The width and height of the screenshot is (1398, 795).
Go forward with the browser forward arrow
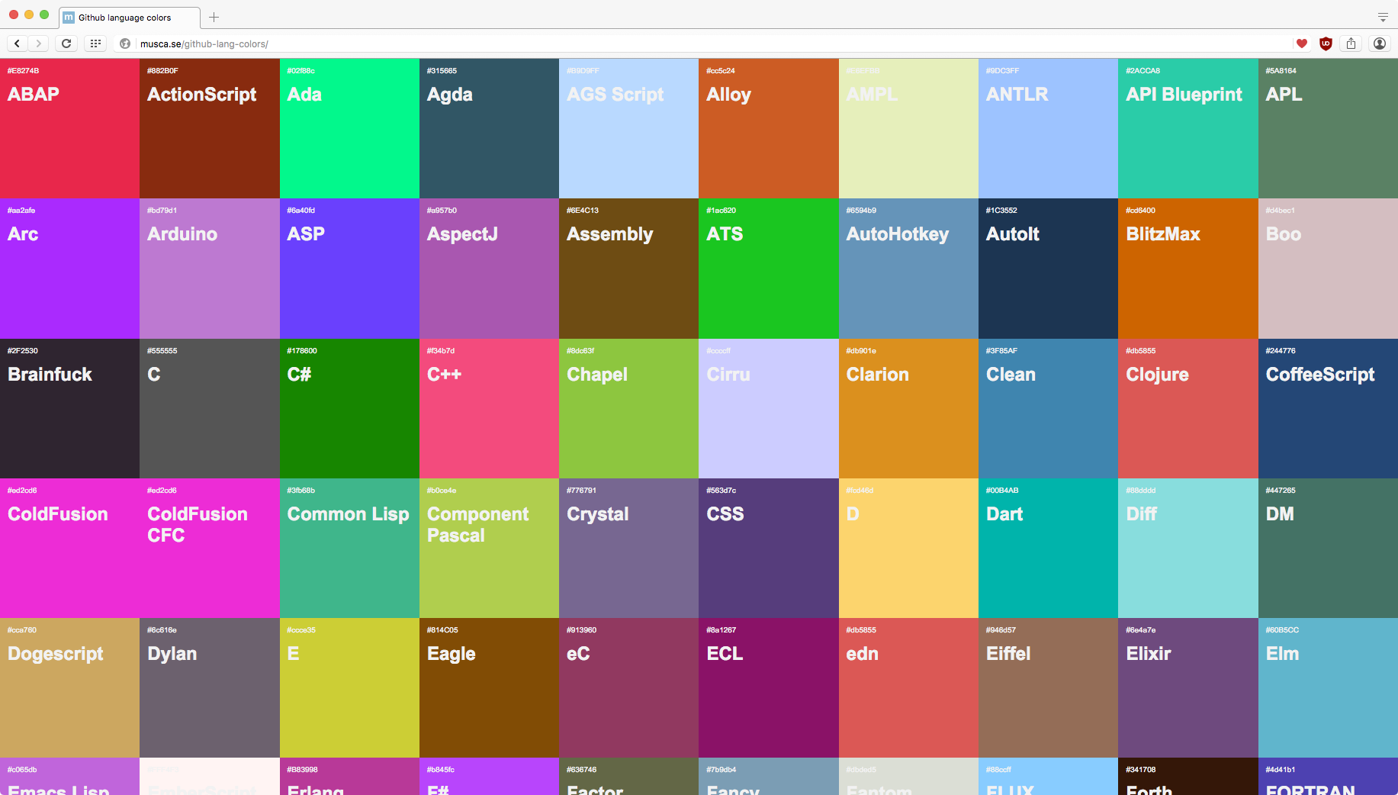[38, 43]
